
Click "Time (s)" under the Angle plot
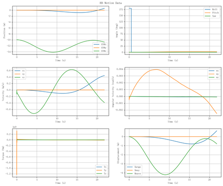coord(173,60)
